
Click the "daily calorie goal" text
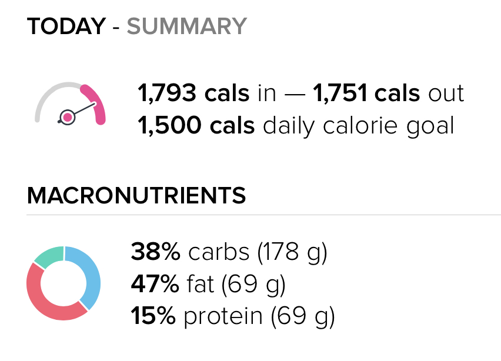tap(359, 125)
